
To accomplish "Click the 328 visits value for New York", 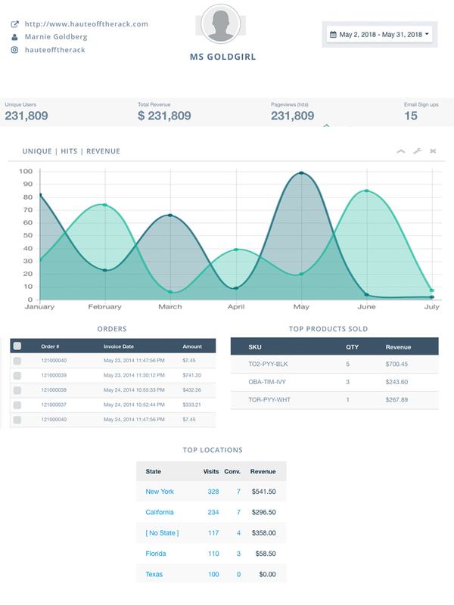I will [213, 492].
